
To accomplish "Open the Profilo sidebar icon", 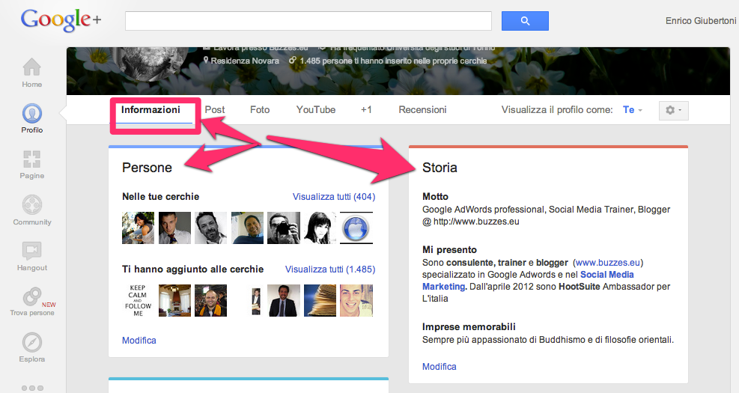I will [x=31, y=118].
